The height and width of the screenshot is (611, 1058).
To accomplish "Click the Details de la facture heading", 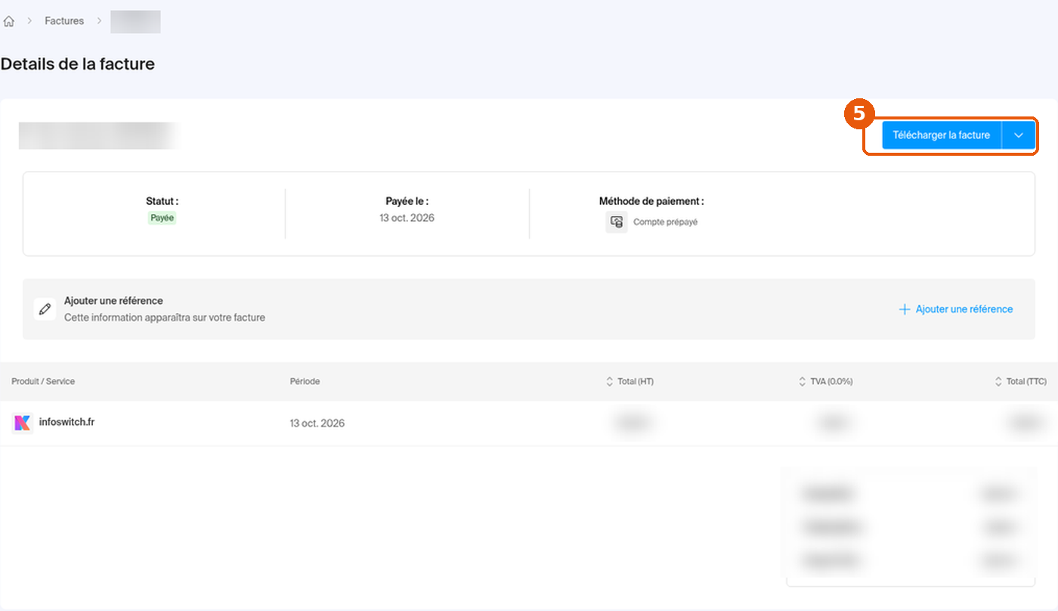I will tap(78, 64).
